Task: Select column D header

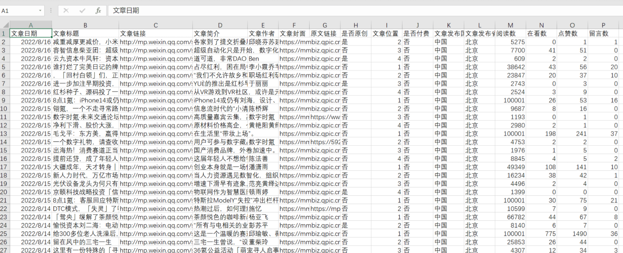Action: tap(220, 25)
